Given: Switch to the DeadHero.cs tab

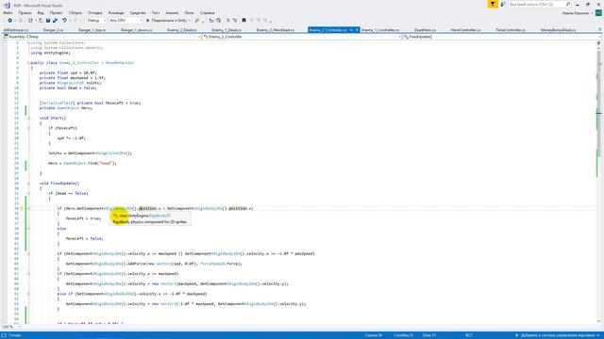Looking at the screenshot, I should [x=425, y=30].
